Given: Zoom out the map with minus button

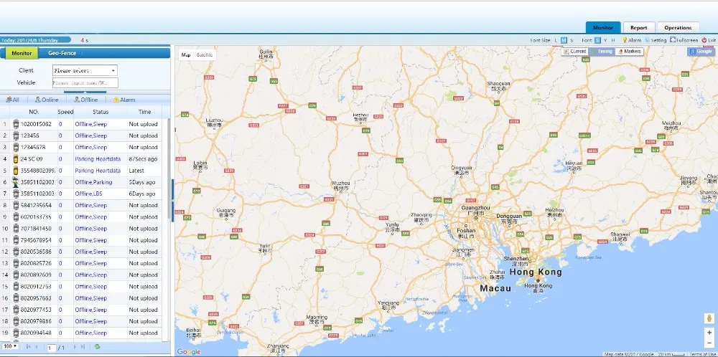Looking at the screenshot, I should point(709,343).
